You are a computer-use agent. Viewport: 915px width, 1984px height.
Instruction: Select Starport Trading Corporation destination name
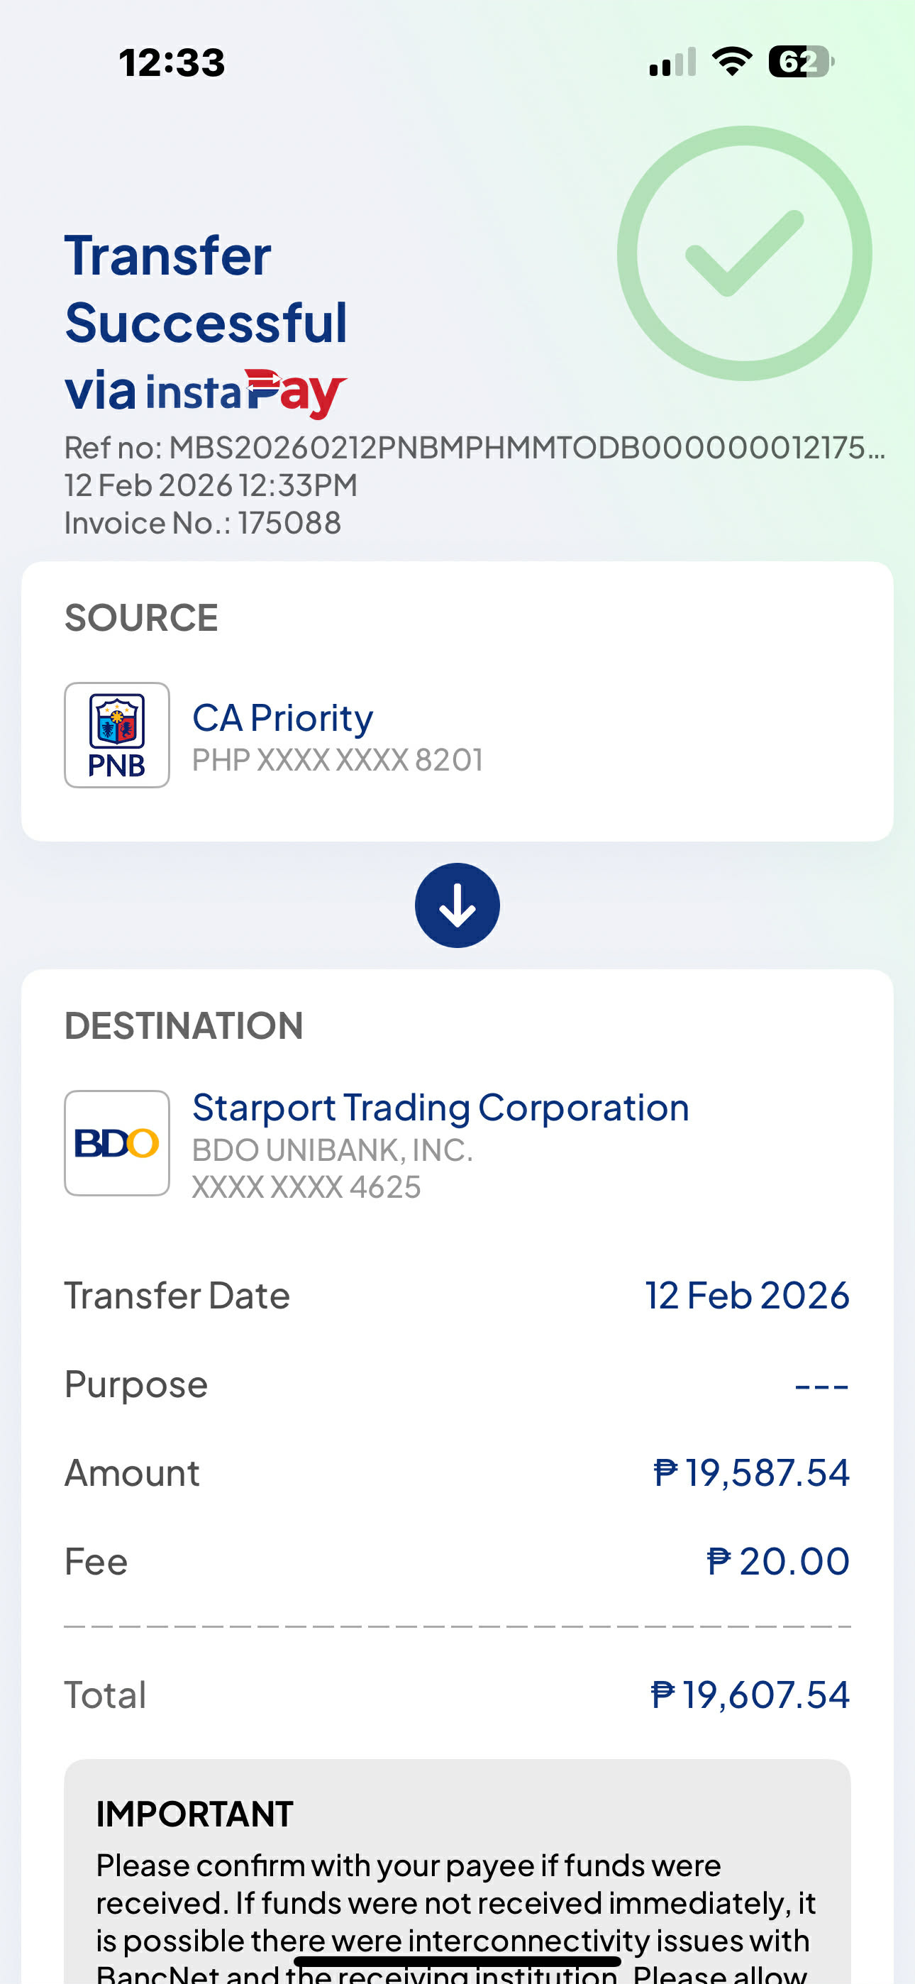point(440,1108)
